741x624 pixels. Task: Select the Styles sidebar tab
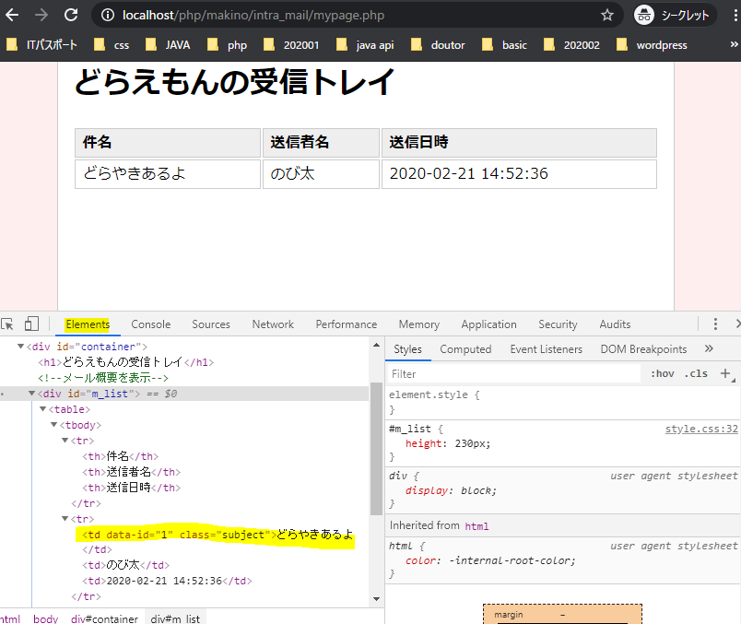[408, 349]
